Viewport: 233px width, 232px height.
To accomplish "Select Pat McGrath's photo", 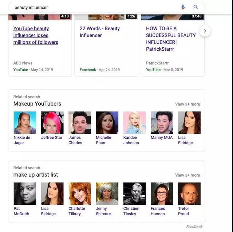I will [25, 194].
